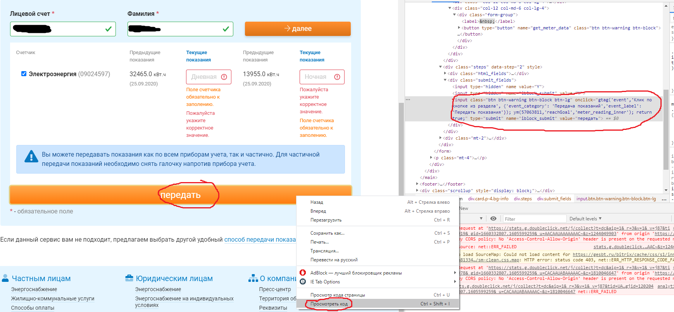Viewport: 674px width, 312px height.
Task: Collapse div steps data-step 2 node
Action: (x=440, y=67)
